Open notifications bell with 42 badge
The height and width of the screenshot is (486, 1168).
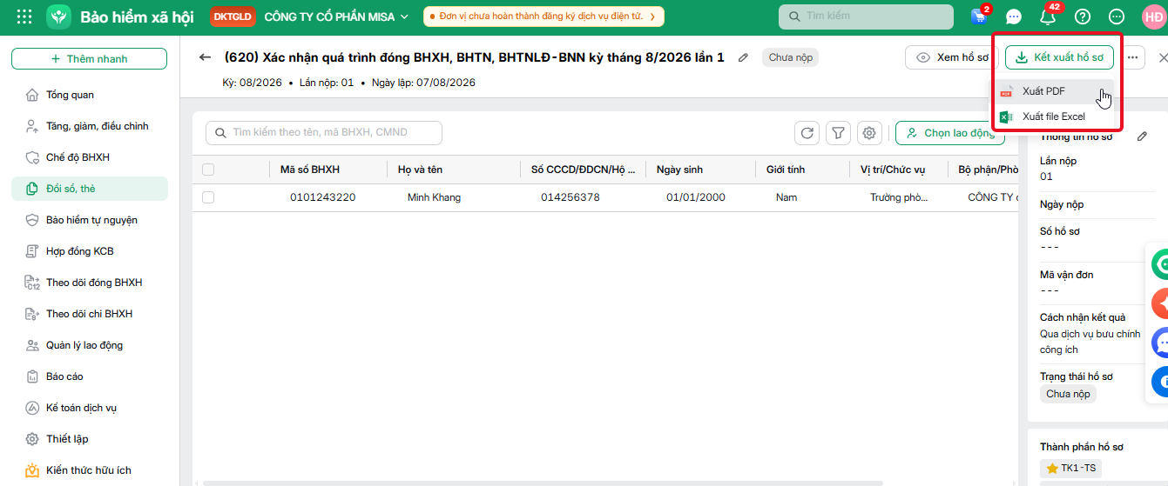(1048, 17)
